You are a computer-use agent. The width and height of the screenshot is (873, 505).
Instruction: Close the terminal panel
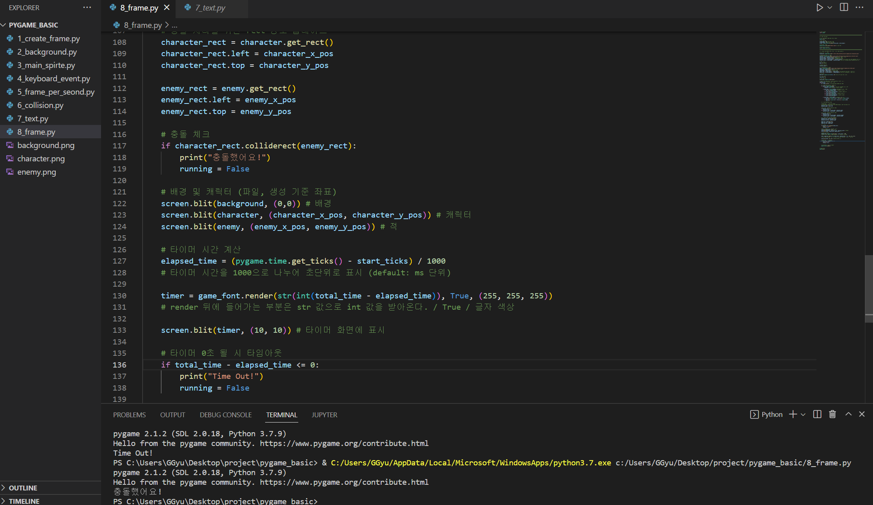(862, 414)
